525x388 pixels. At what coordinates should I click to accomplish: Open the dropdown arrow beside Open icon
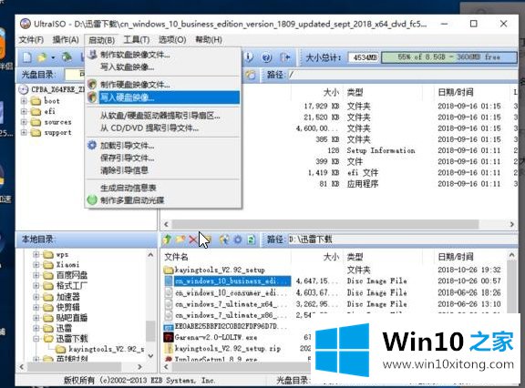point(53,58)
